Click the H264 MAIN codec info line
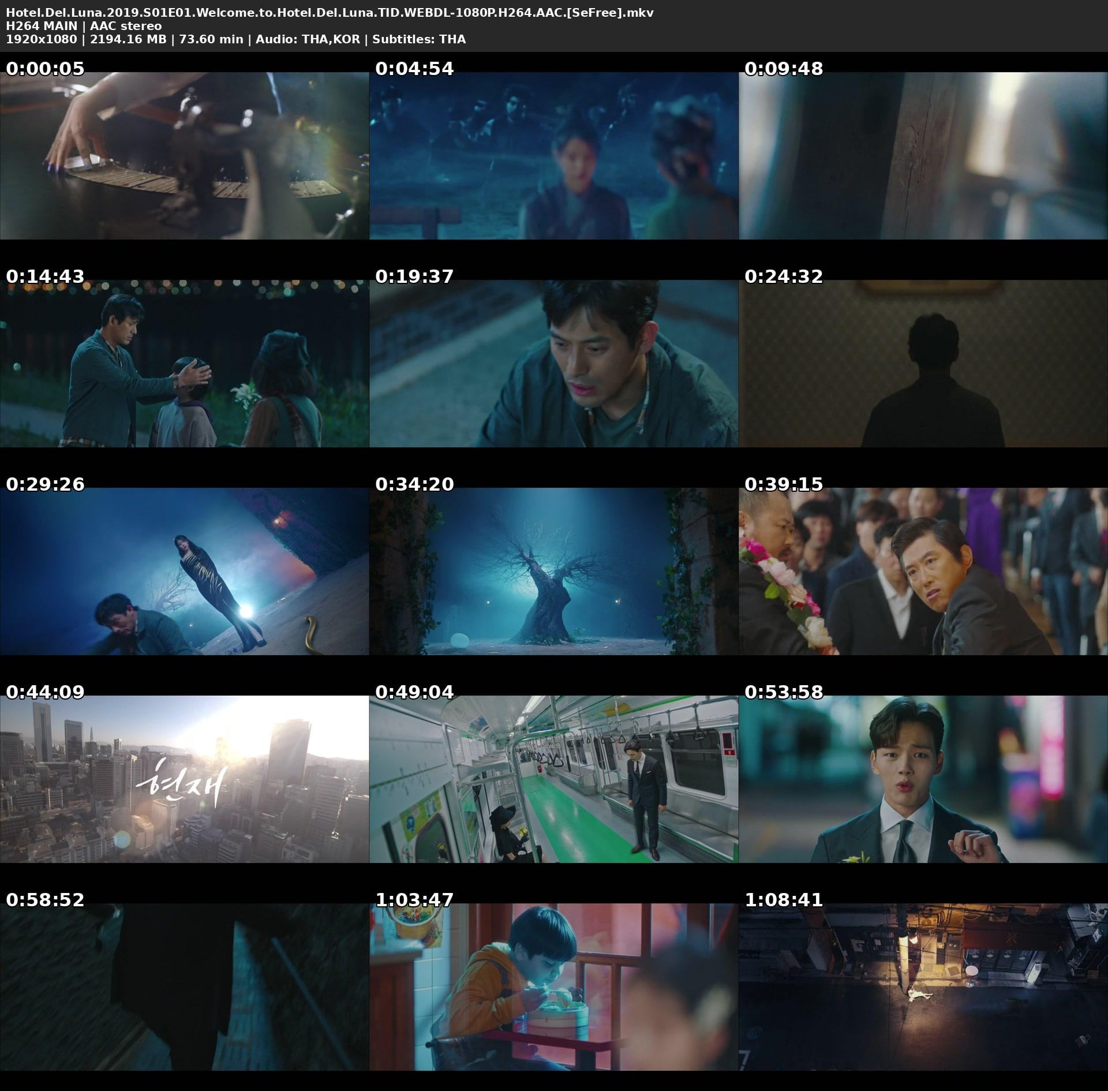Image resolution: width=1108 pixels, height=1091 pixels. click(x=84, y=26)
